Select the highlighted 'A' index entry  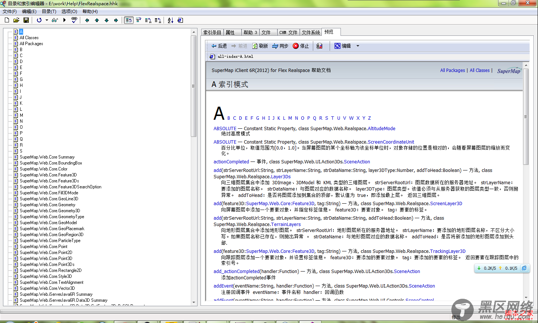pyautogui.click(x=21, y=32)
